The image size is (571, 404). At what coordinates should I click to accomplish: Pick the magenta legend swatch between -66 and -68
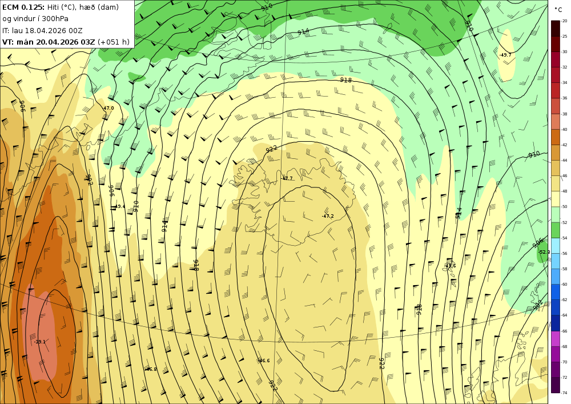[556, 339]
